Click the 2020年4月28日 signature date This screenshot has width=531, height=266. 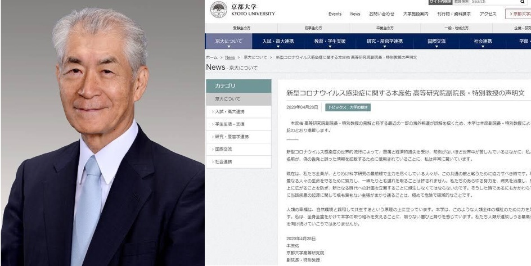pos(301,238)
